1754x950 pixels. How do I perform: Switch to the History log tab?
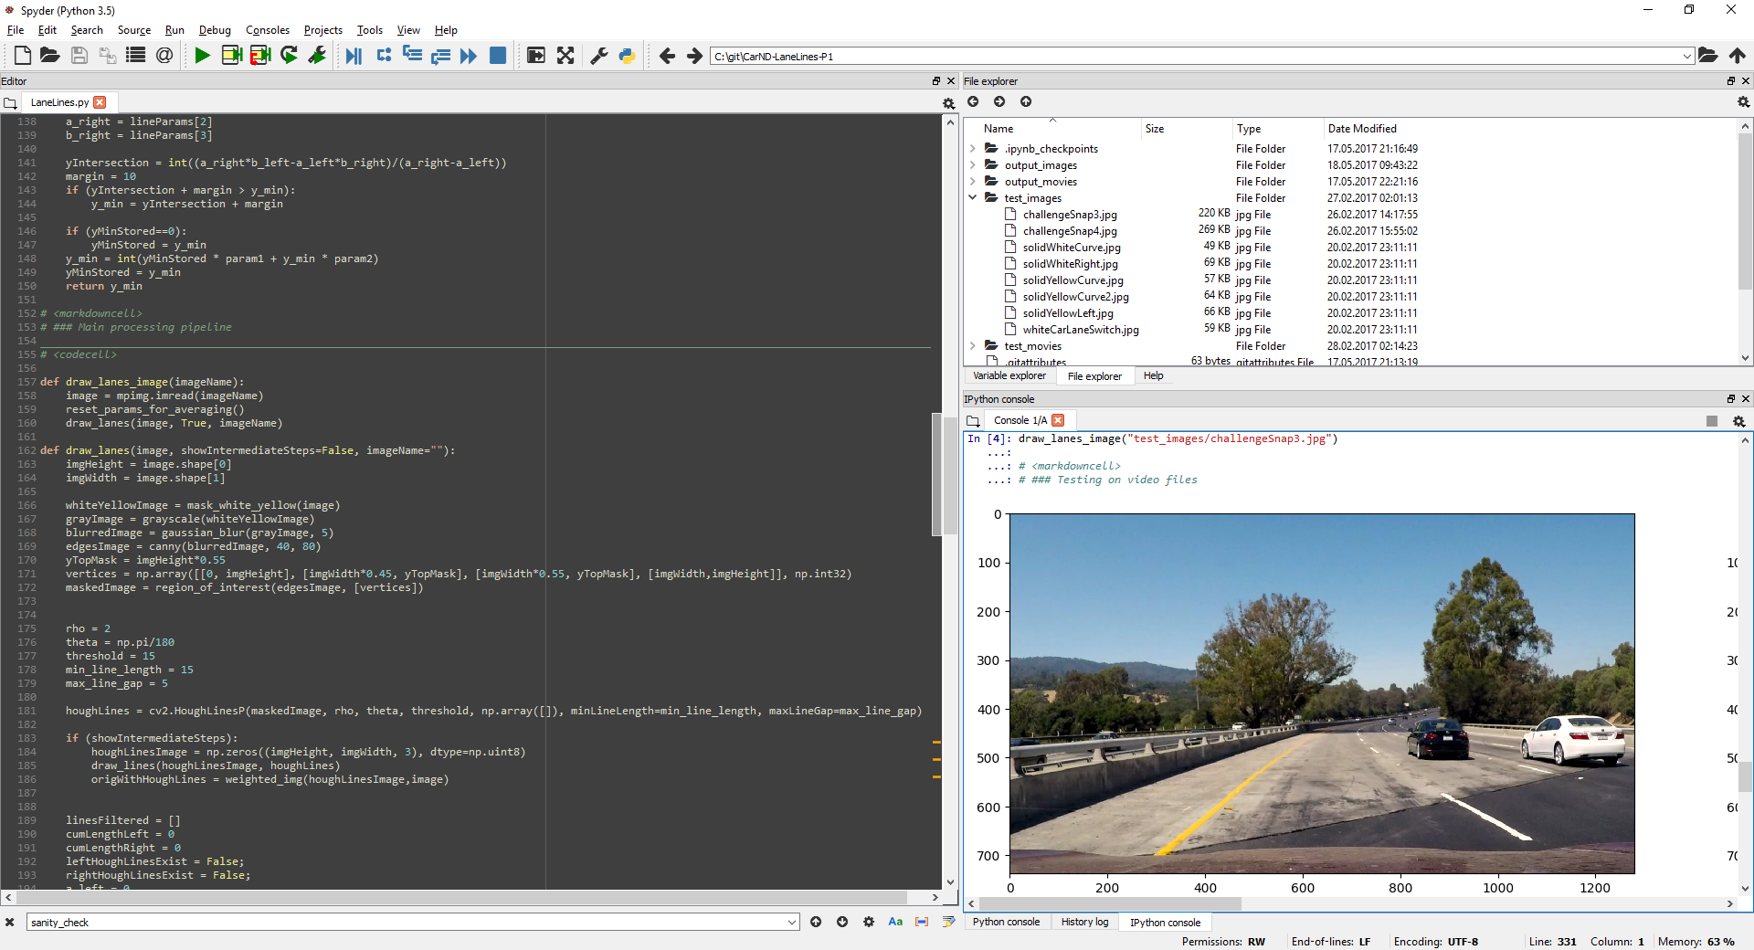[x=1084, y=922]
